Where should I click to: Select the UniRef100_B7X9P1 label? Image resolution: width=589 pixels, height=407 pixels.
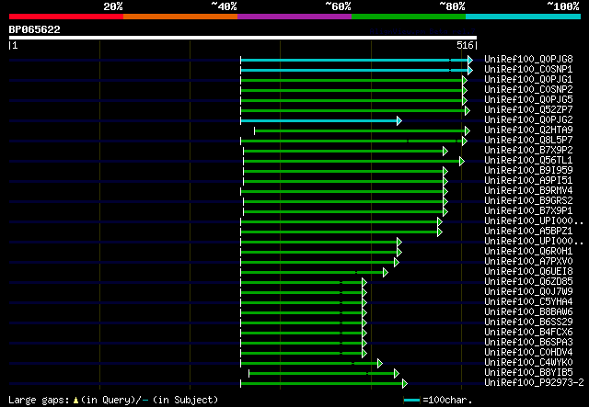[528, 210]
